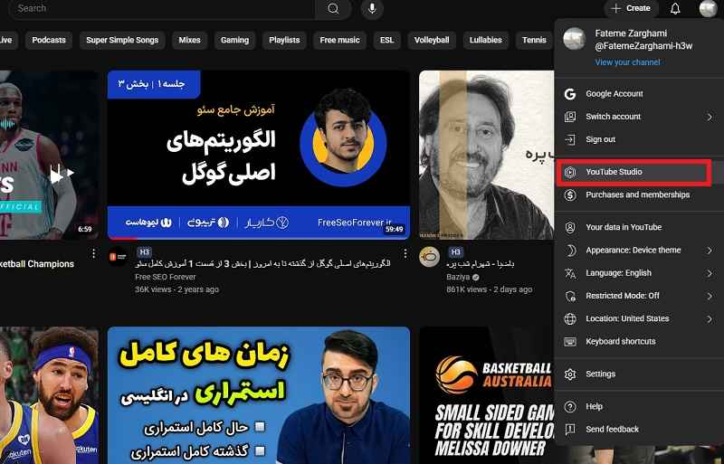Click the Keyboard shortcuts keyboard icon
Viewport: 724px width, 464px height.
point(570,342)
